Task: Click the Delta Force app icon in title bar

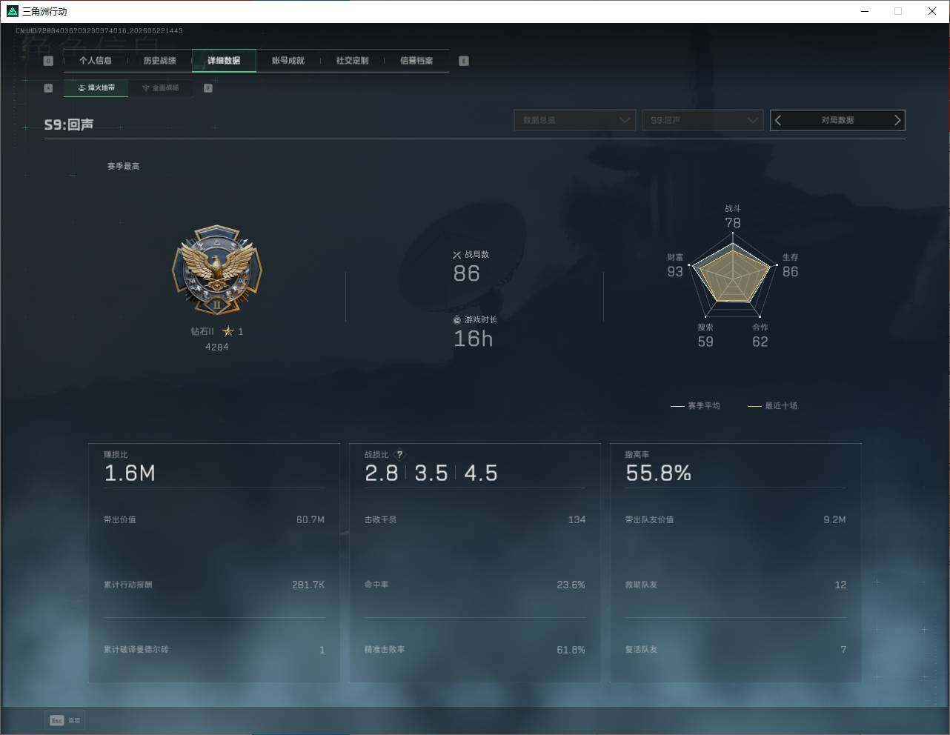Action: (11, 11)
